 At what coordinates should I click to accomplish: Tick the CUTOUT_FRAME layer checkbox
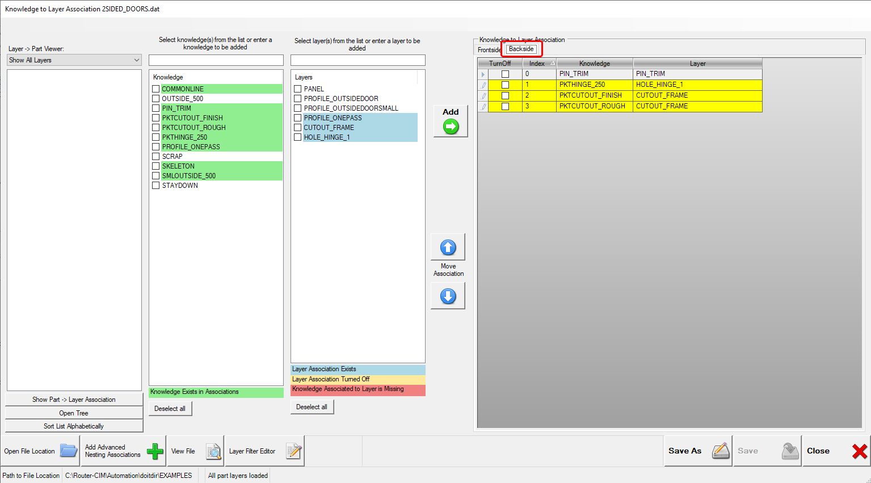pyautogui.click(x=297, y=128)
